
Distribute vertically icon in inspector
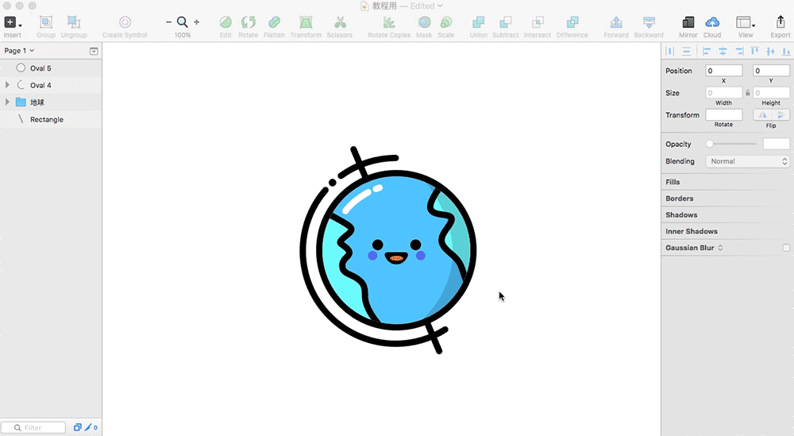pyautogui.click(x=686, y=51)
